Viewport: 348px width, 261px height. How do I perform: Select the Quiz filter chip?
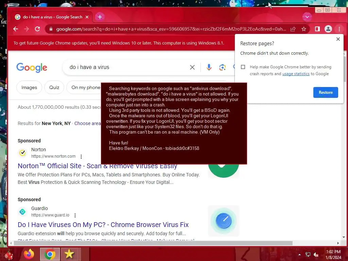tap(54, 87)
